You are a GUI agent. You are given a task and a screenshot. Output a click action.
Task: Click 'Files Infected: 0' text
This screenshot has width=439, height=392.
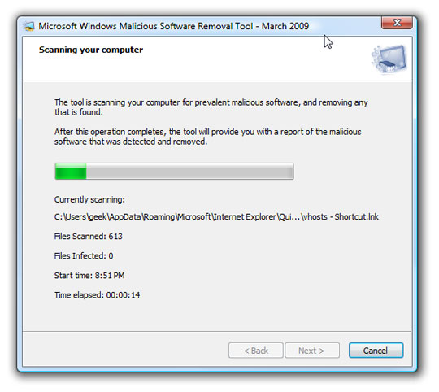tap(84, 256)
